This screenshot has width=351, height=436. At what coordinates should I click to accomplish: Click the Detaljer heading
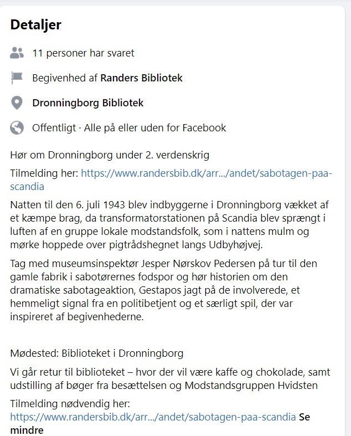pyautogui.click(x=35, y=25)
